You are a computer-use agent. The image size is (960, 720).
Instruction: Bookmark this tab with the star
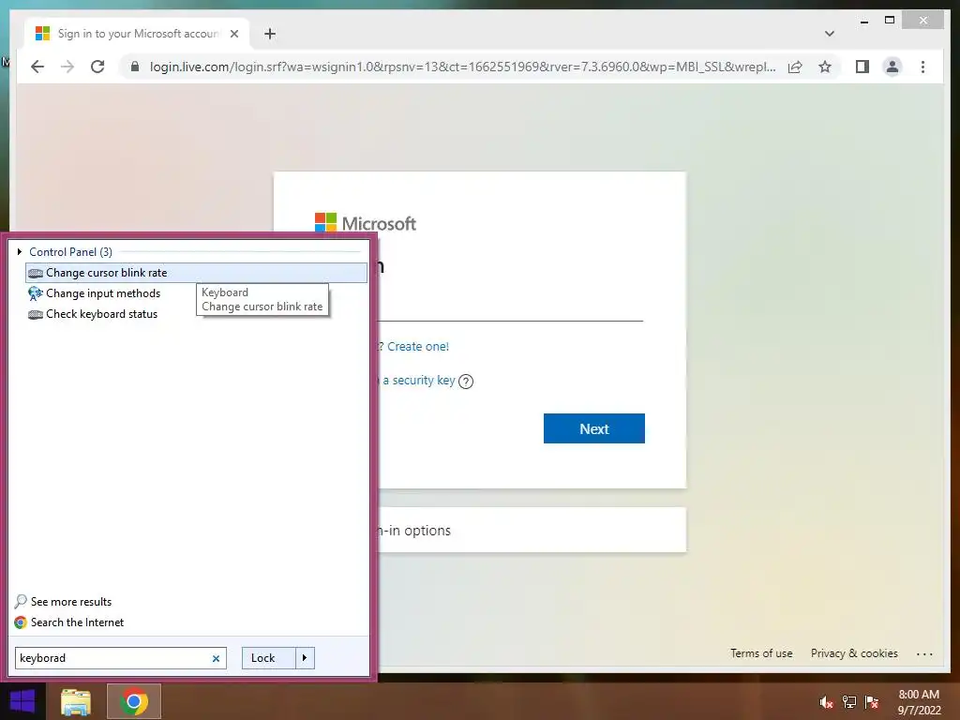coord(825,67)
